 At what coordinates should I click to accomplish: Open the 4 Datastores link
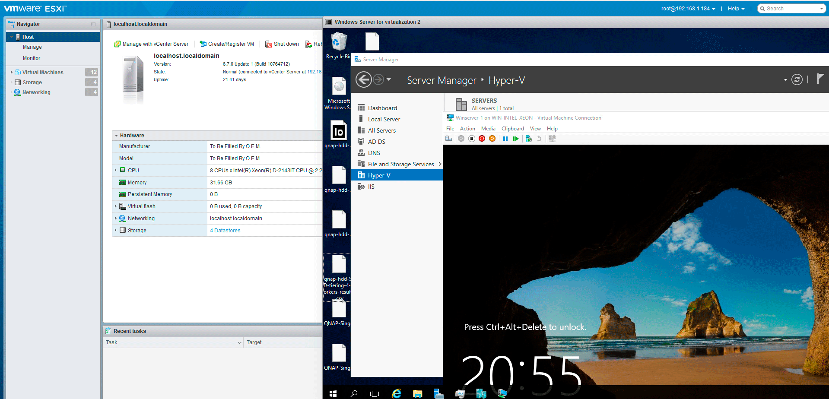click(x=225, y=231)
